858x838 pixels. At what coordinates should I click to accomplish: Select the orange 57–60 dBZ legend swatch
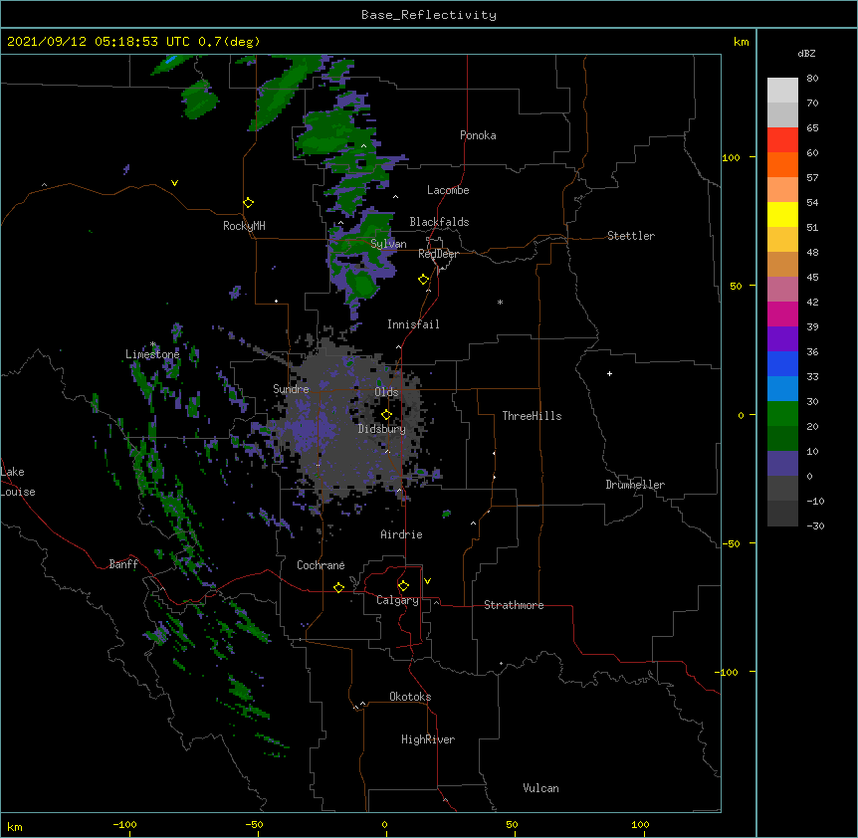tap(782, 165)
